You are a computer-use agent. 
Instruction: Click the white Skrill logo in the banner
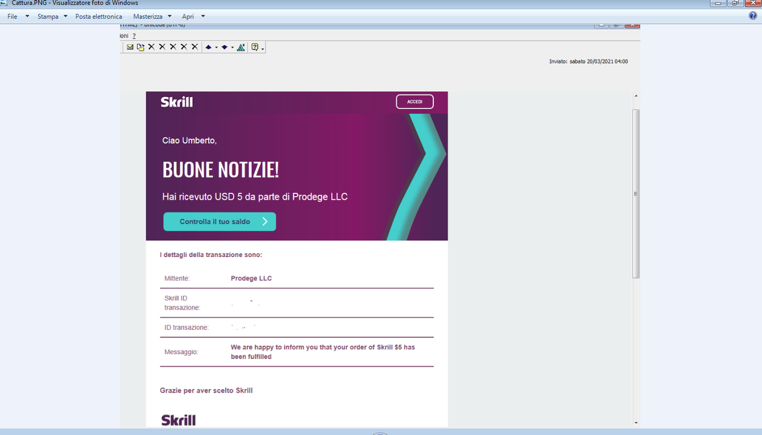[177, 102]
